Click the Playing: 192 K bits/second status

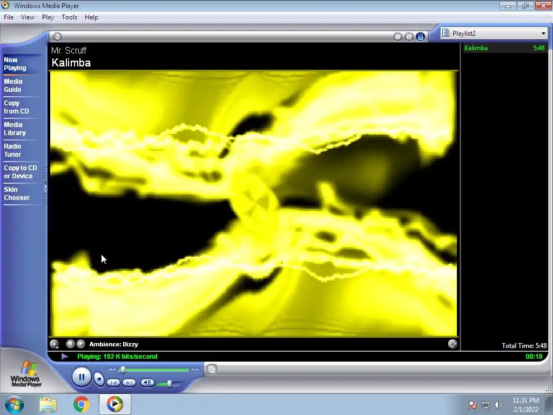[x=117, y=357]
